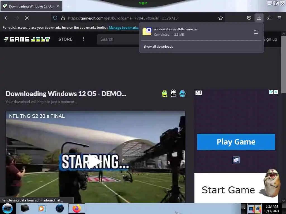Click the Firefox taskbar icon
Image resolution: width=286 pixels, height=214 pixels.
(77, 208)
